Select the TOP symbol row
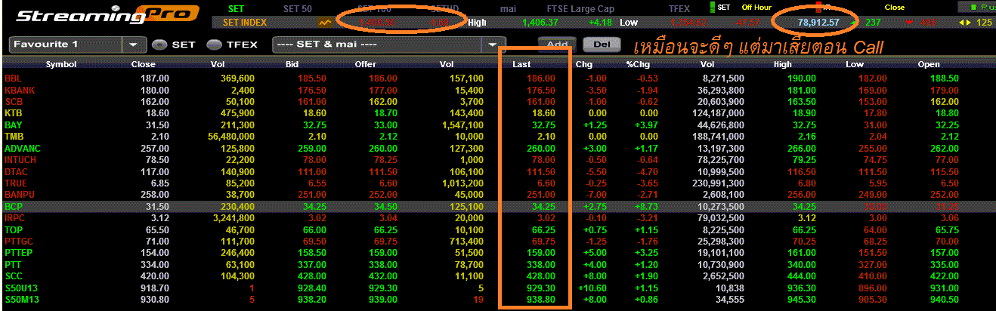 pyautogui.click(x=498, y=229)
